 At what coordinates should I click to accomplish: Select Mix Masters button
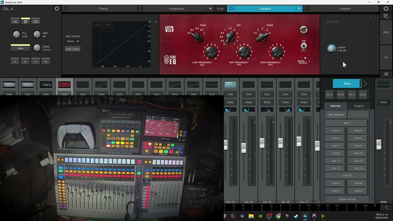click(x=336, y=115)
